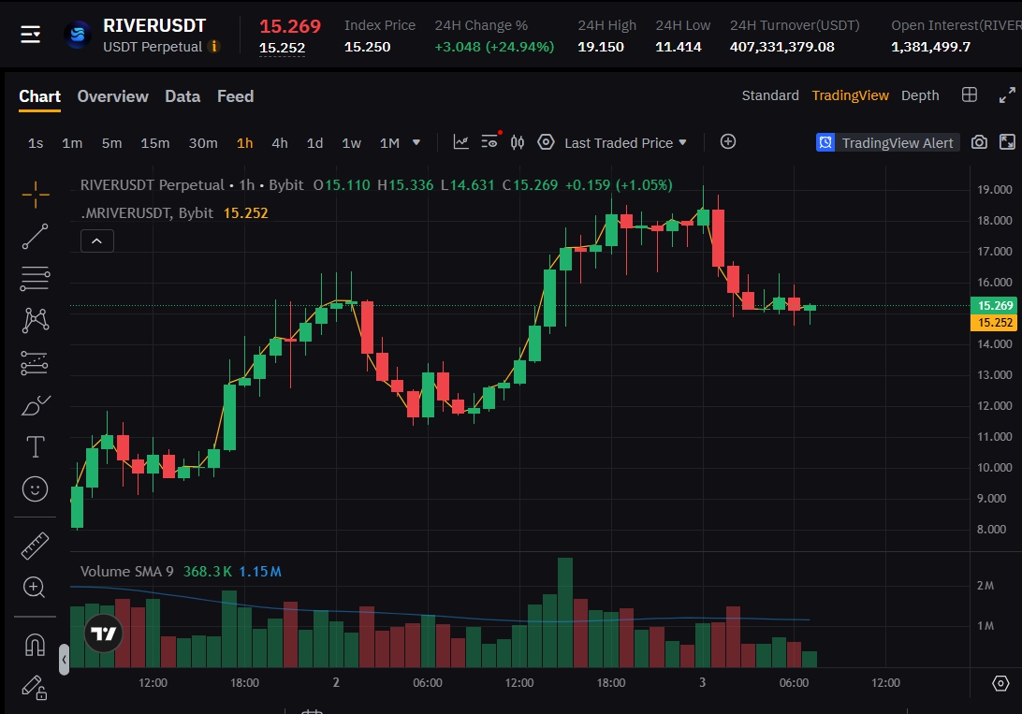1022x714 pixels.
Task: Toggle lock all drawings pencil icon
Action: pos(35,688)
